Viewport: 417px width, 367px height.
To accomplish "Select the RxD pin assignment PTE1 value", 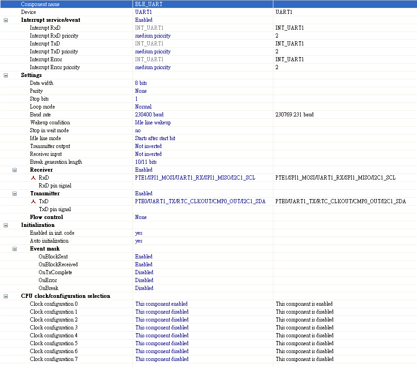I will pyautogui.click(x=195, y=178).
